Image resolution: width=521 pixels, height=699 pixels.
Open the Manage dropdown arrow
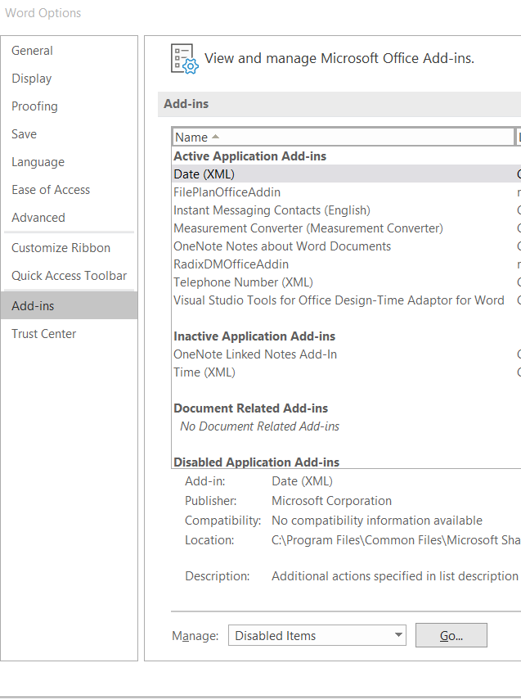coord(398,635)
